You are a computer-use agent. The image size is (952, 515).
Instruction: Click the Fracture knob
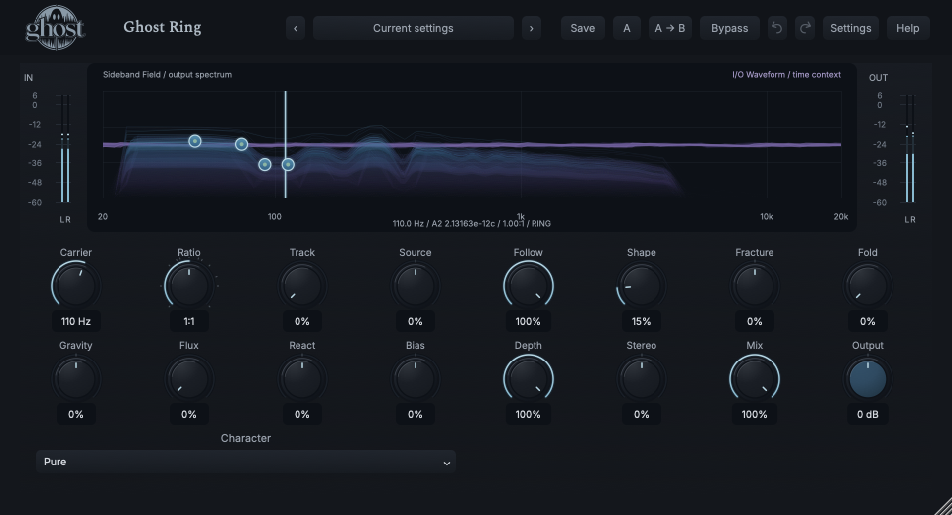(754, 285)
